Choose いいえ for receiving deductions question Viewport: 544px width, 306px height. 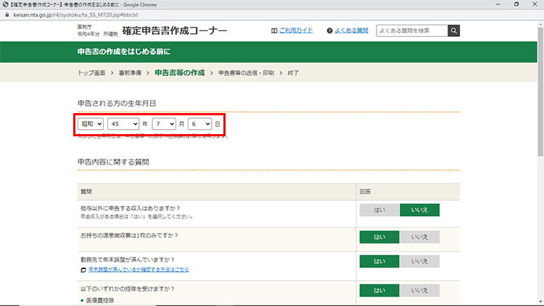419,290
